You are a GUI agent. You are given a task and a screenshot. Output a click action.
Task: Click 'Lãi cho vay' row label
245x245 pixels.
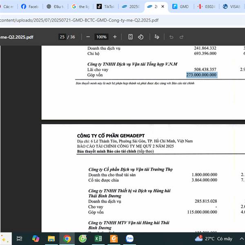point(98,70)
